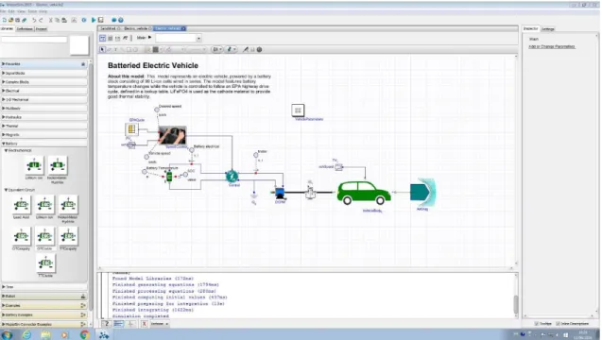Select the pointer selection tool
This screenshot has width=602, height=340.
point(102,49)
